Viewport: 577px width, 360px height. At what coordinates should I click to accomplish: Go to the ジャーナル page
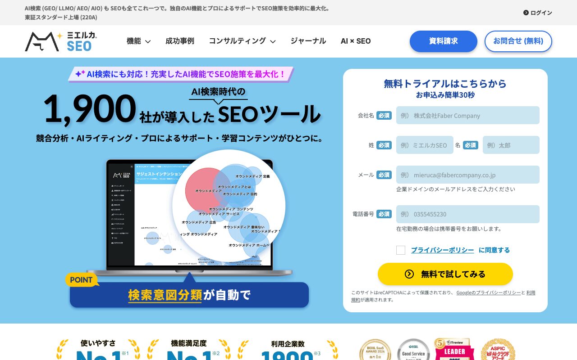[x=308, y=41]
